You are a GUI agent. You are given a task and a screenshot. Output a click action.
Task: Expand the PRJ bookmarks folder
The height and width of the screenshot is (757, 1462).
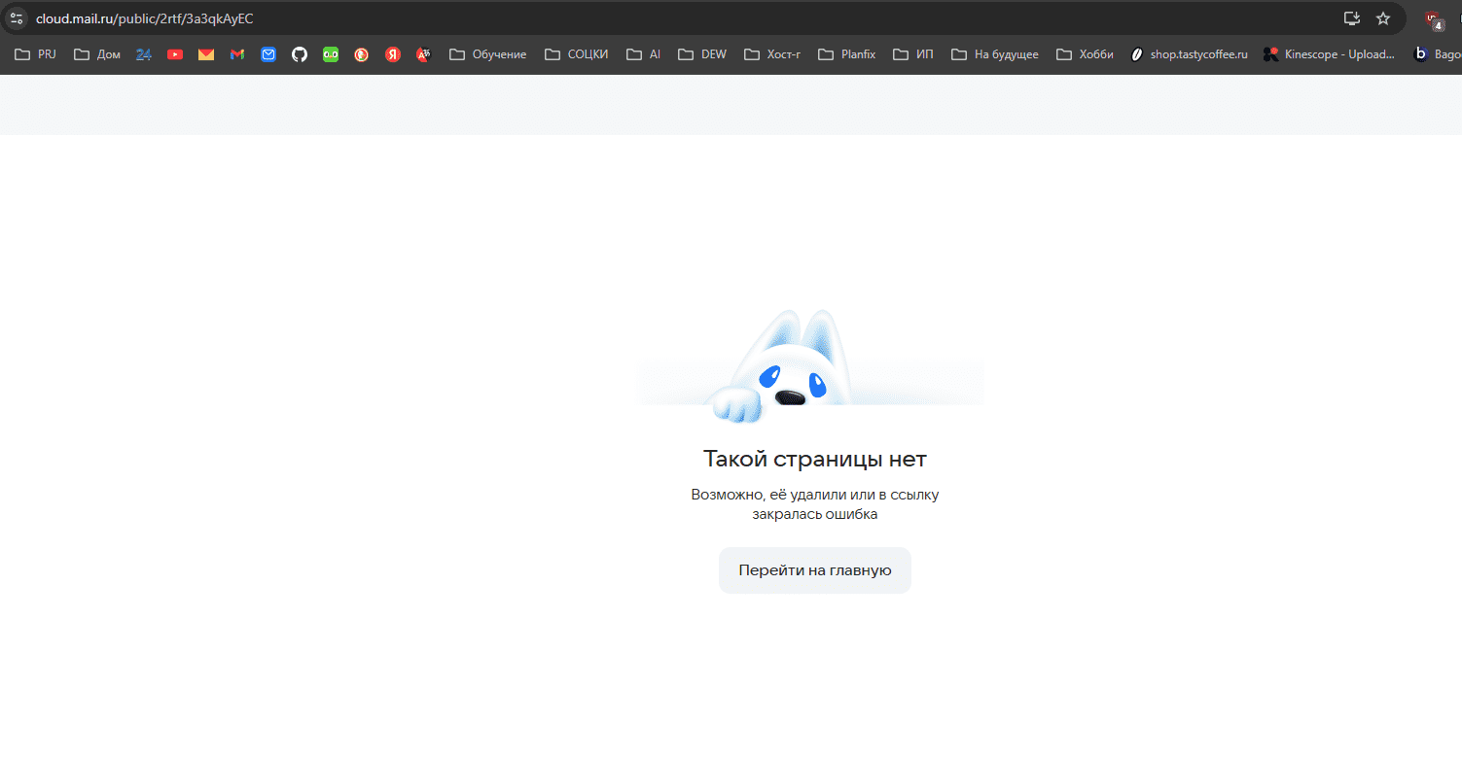coord(36,54)
